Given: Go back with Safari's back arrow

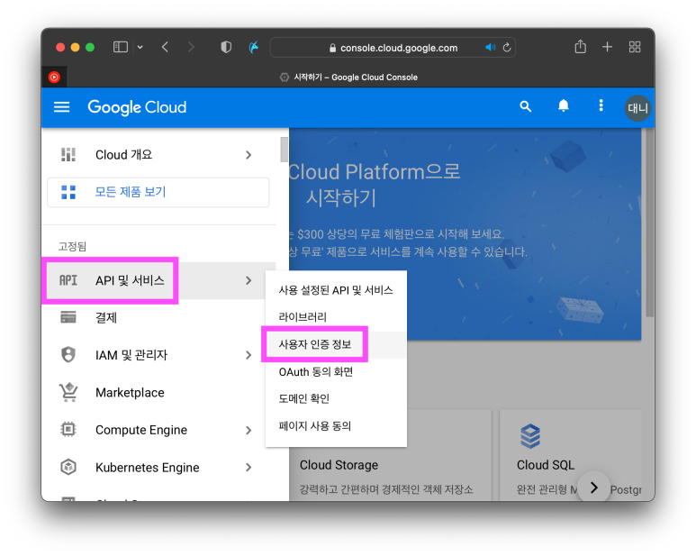Looking at the screenshot, I should pos(165,47).
